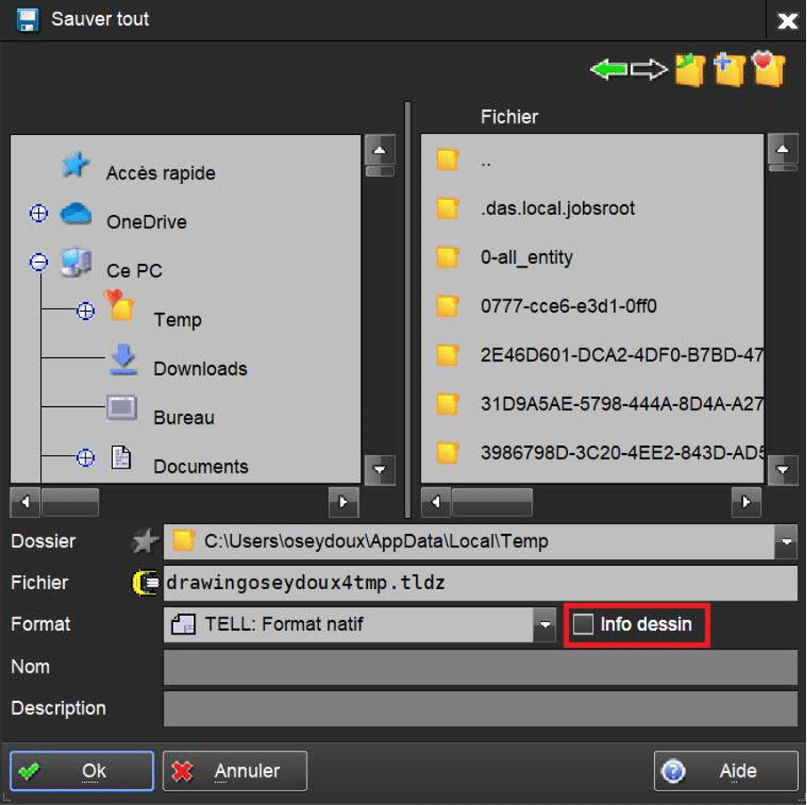Image resolution: width=807 pixels, height=805 pixels.
Task: Add folder to favorites with heart folder icon
Action: pos(769,68)
